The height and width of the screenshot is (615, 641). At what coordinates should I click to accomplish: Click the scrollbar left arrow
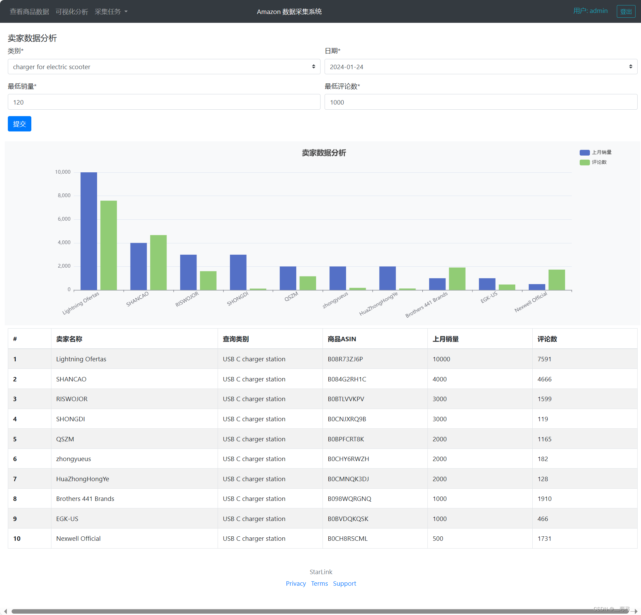(x=5, y=611)
